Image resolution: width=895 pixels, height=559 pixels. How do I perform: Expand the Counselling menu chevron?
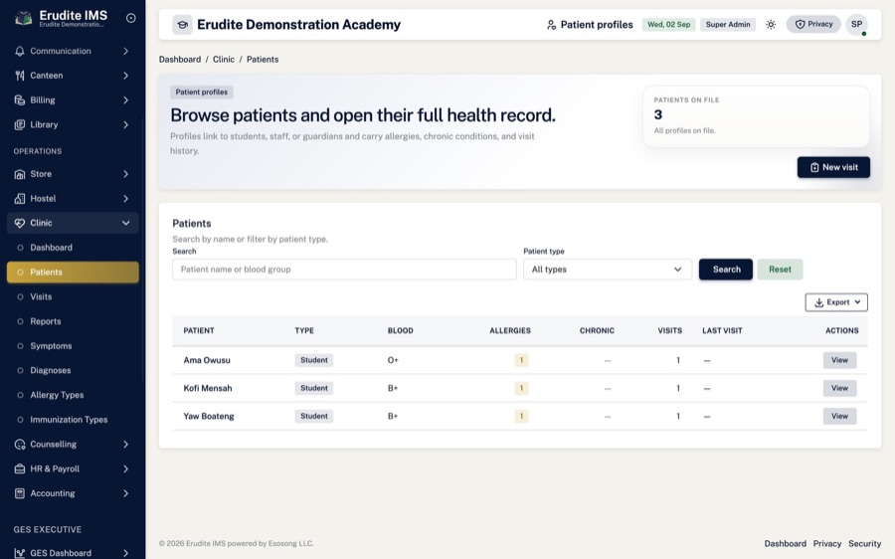(x=125, y=445)
